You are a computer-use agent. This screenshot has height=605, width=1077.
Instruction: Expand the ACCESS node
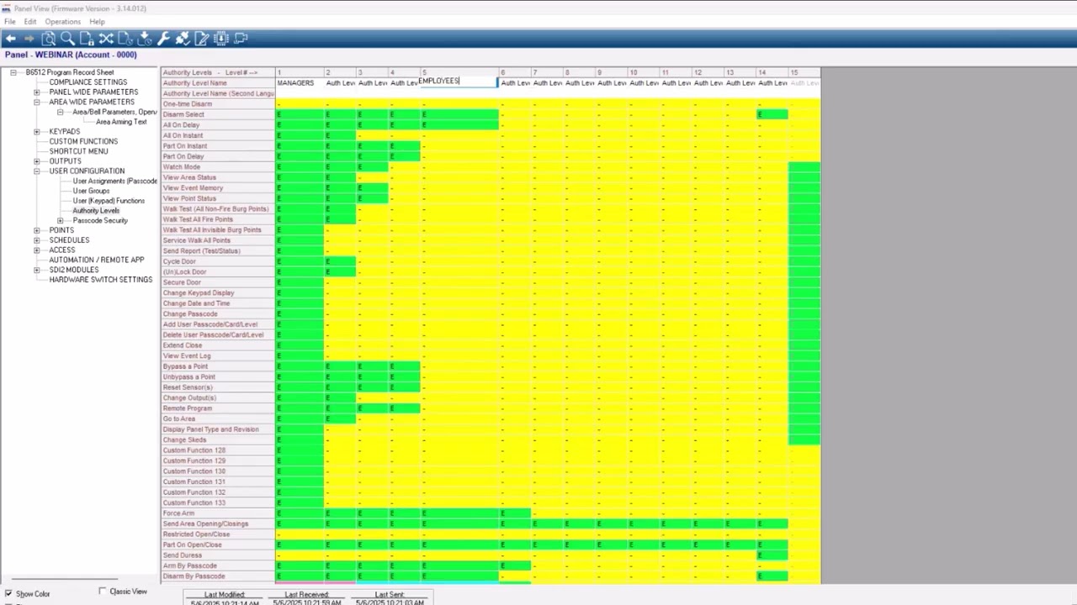37,250
